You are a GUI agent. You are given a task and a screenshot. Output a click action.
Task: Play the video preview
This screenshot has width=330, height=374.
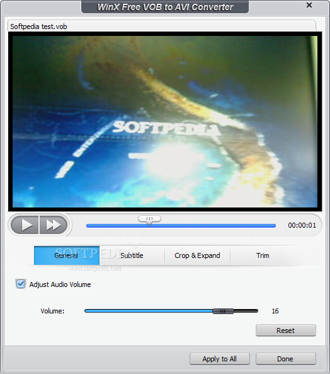coord(25,225)
